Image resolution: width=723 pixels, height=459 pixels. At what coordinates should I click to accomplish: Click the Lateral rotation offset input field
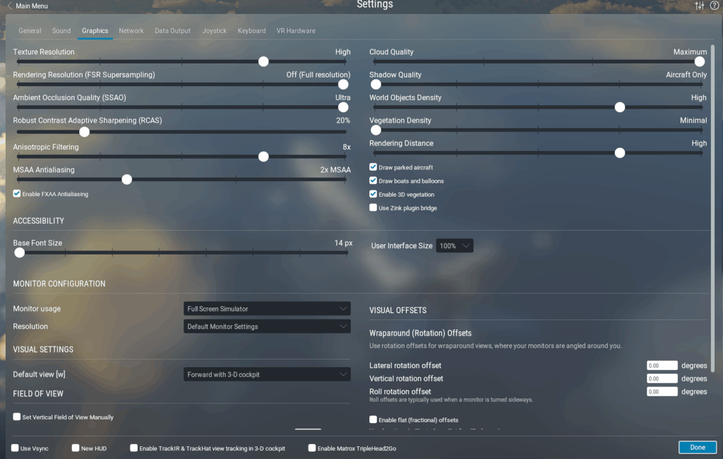pos(662,365)
